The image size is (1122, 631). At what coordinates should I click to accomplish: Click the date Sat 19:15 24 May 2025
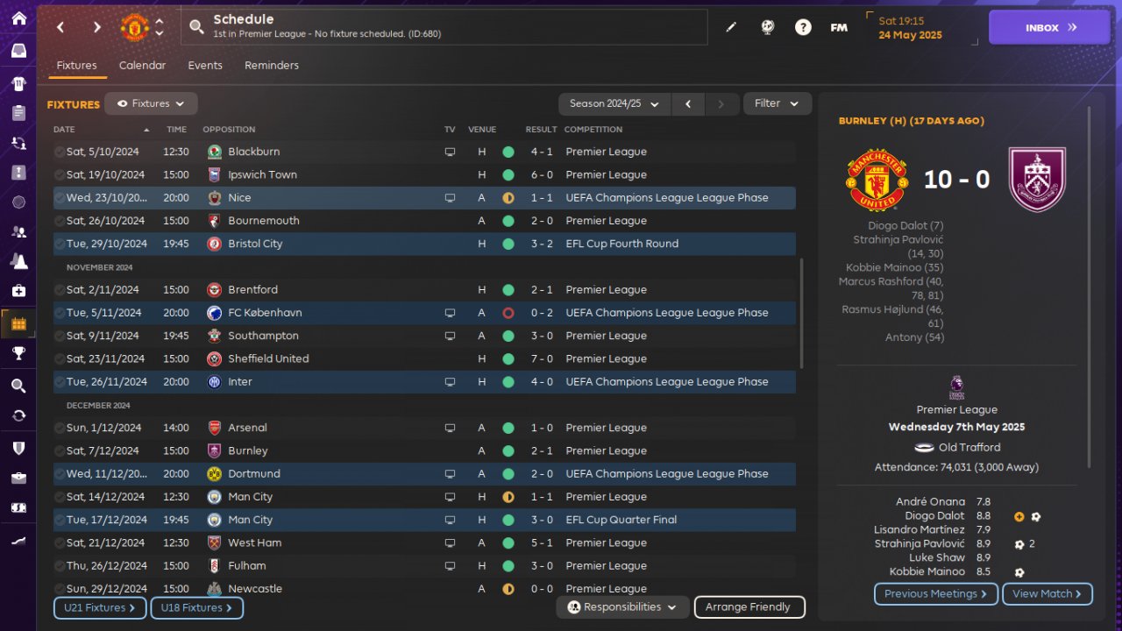click(910, 28)
